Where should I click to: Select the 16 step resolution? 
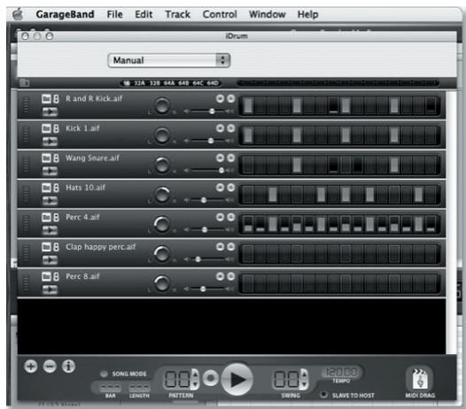point(127,83)
